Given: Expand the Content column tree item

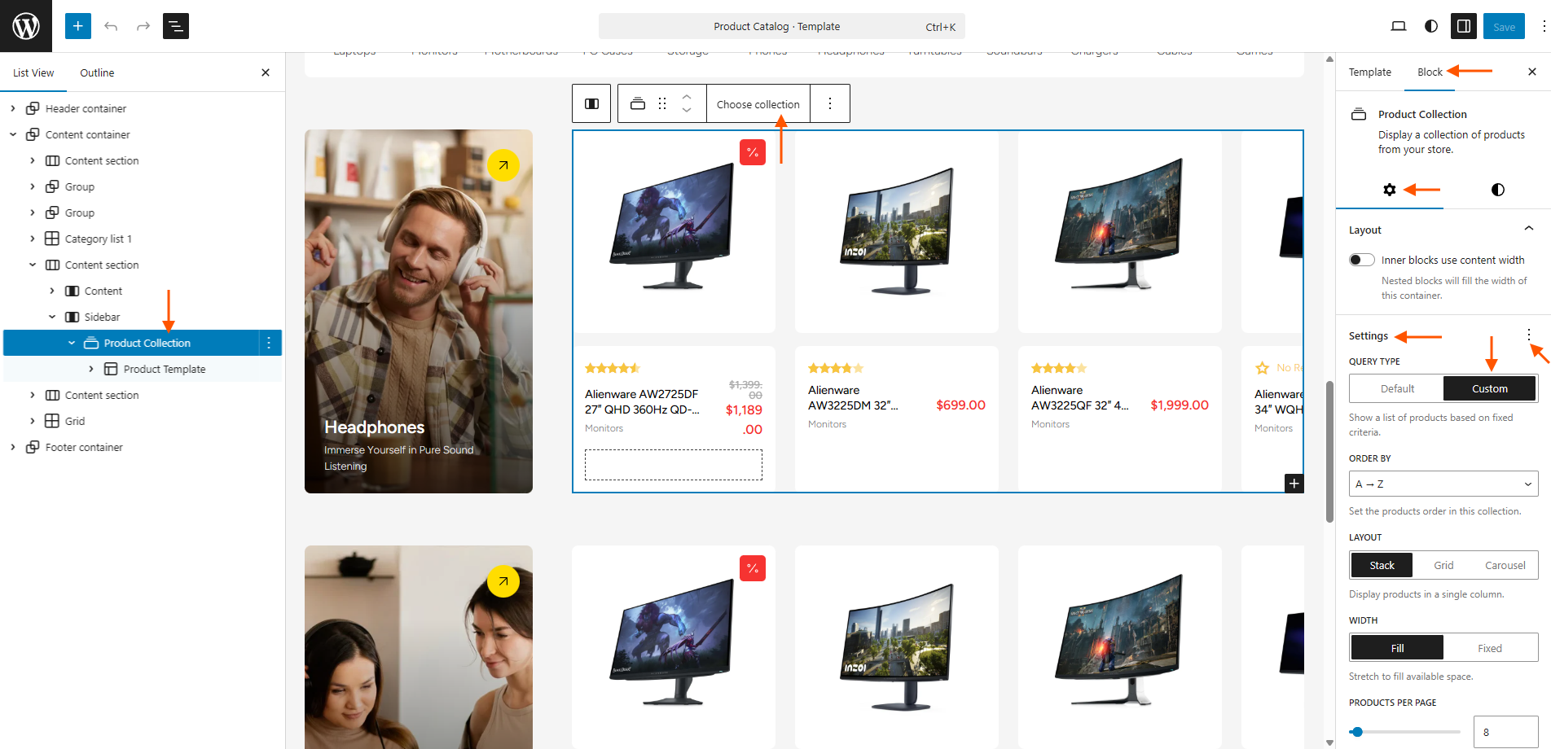Looking at the screenshot, I should tap(52, 291).
